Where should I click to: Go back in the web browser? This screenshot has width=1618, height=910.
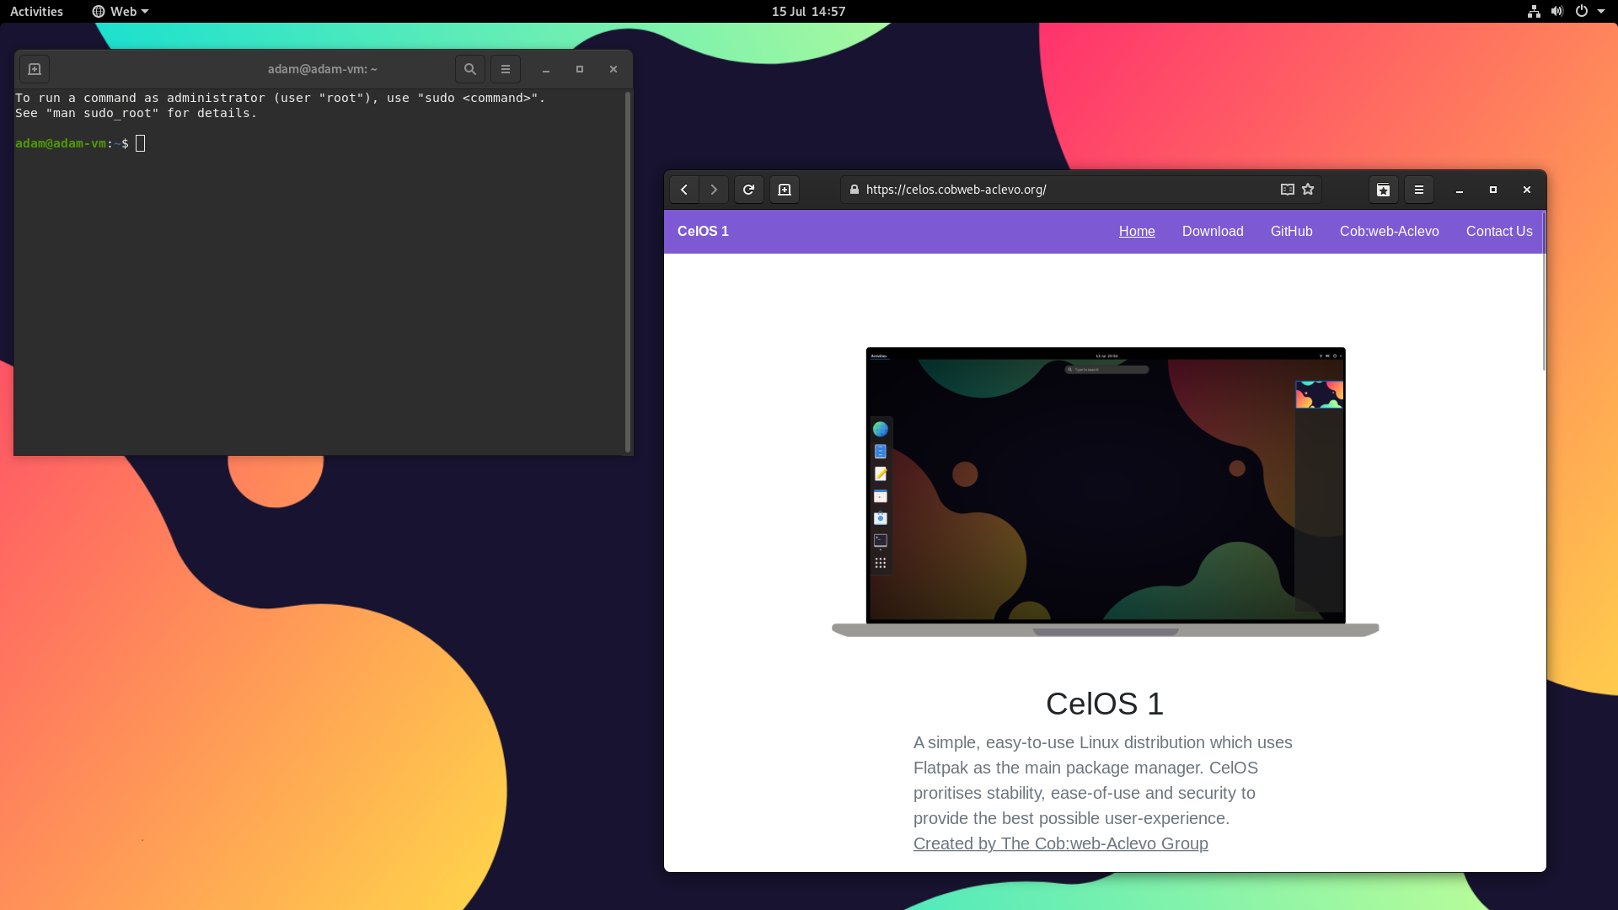coord(684,190)
